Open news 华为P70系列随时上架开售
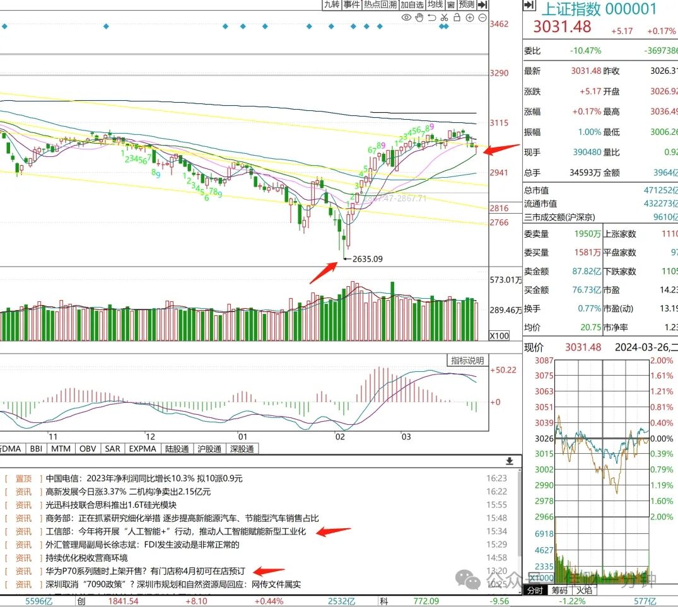This screenshot has height=607, width=678. [x=145, y=571]
